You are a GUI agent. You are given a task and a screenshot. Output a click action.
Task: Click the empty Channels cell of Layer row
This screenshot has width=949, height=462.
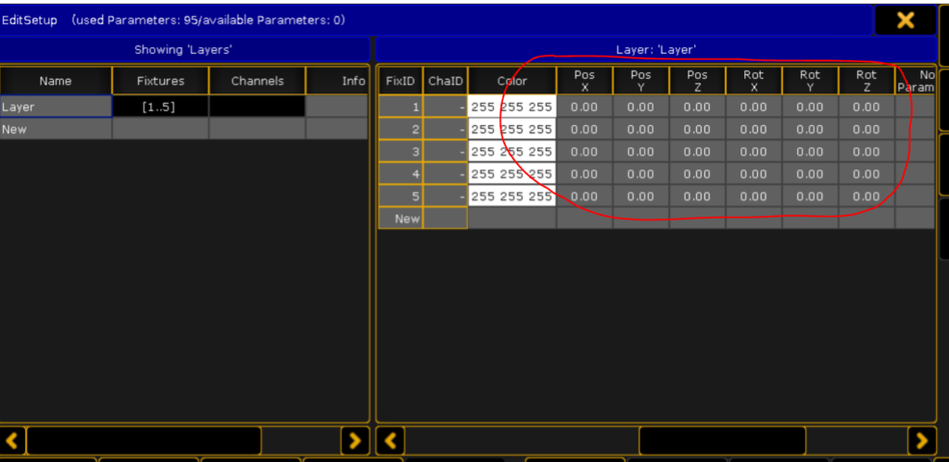(x=258, y=106)
